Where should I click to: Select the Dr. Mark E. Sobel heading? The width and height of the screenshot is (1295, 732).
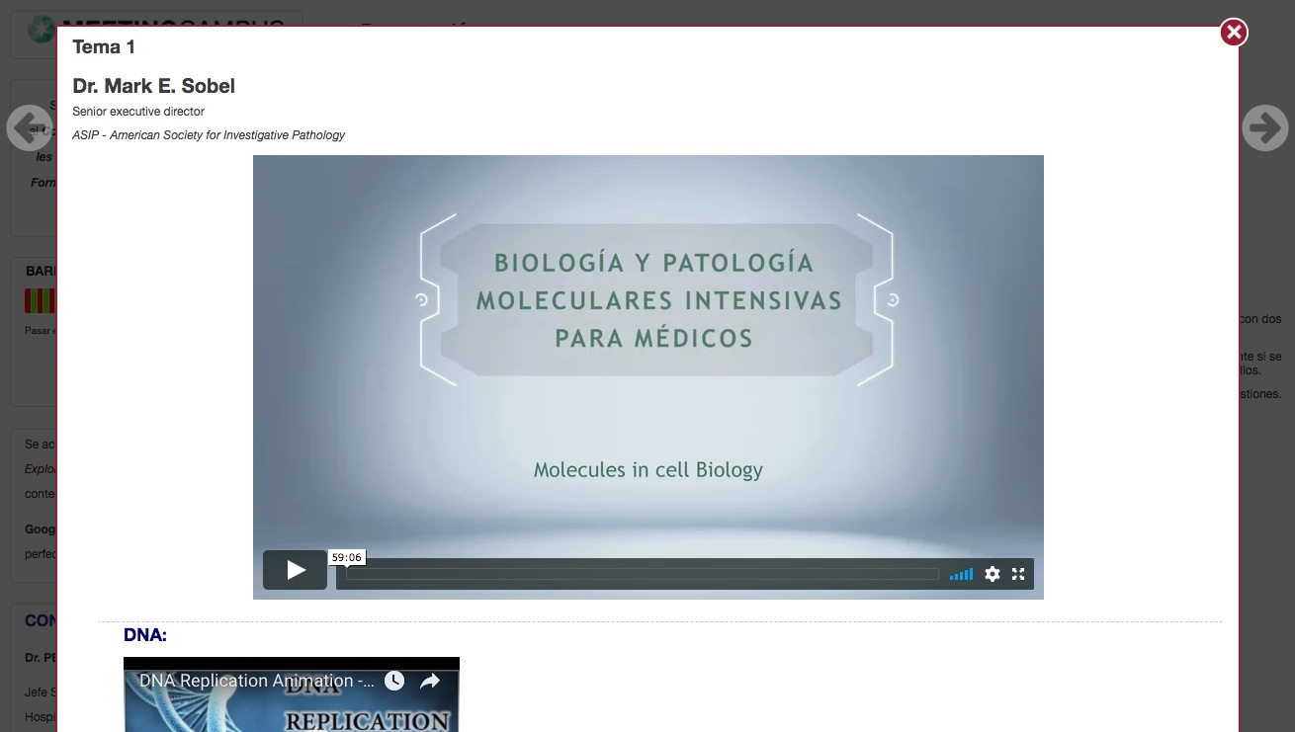tap(154, 86)
